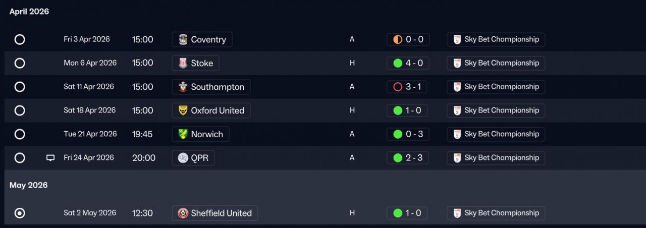Click the TV broadcast icon on QPR row
Image resolution: width=646 pixels, height=228 pixels.
pos(50,158)
